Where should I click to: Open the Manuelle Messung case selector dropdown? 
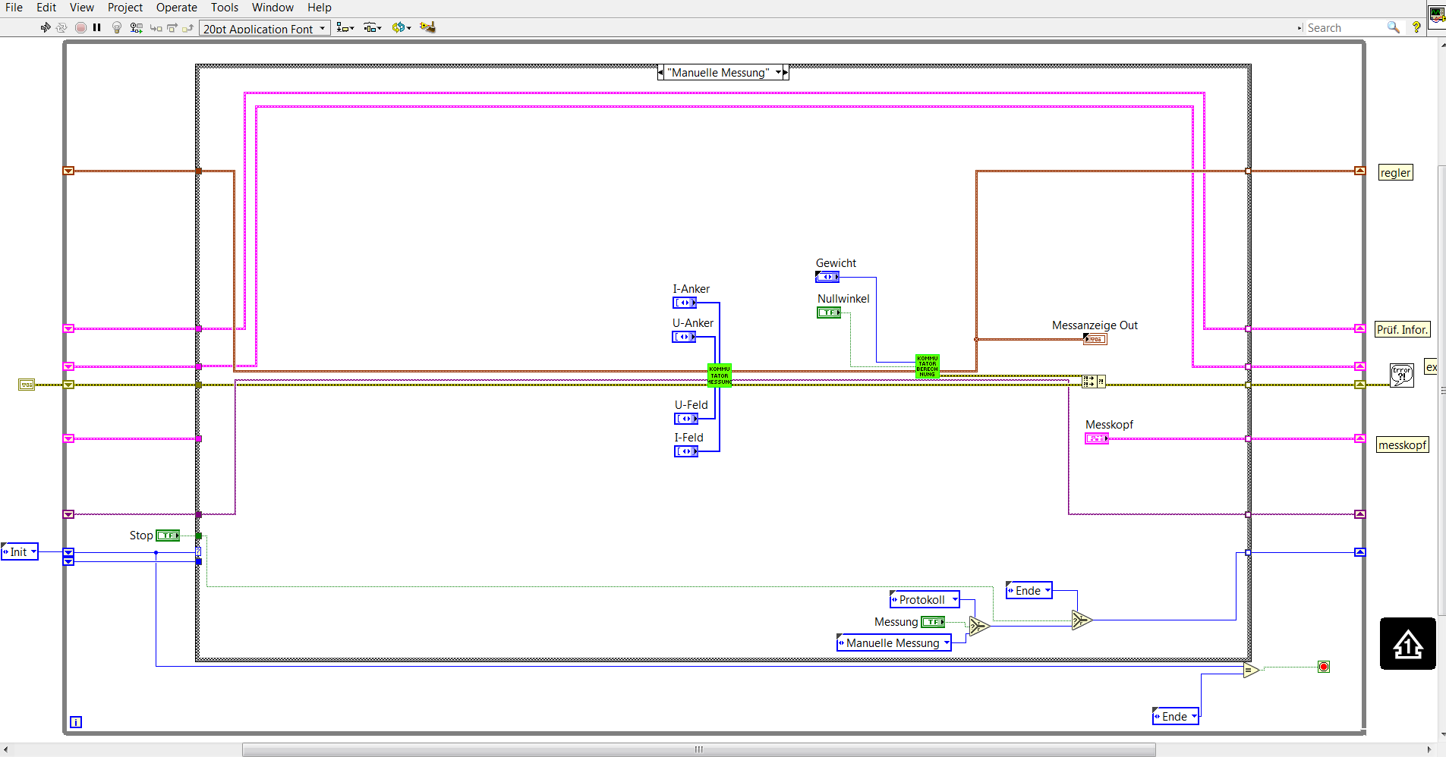pos(778,73)
